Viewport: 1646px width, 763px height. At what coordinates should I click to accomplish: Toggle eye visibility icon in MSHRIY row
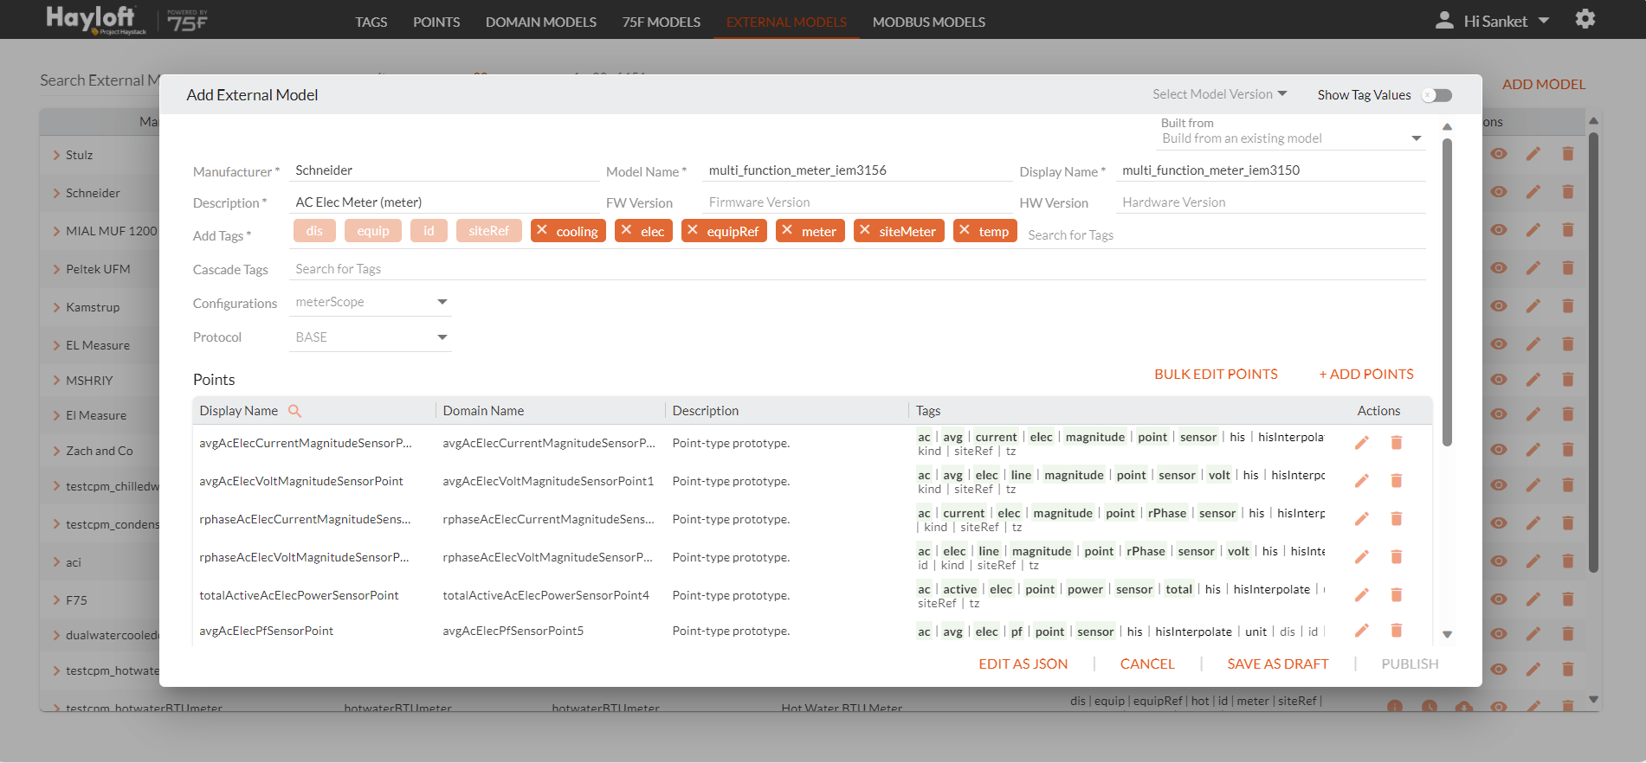click(1499, 380)
